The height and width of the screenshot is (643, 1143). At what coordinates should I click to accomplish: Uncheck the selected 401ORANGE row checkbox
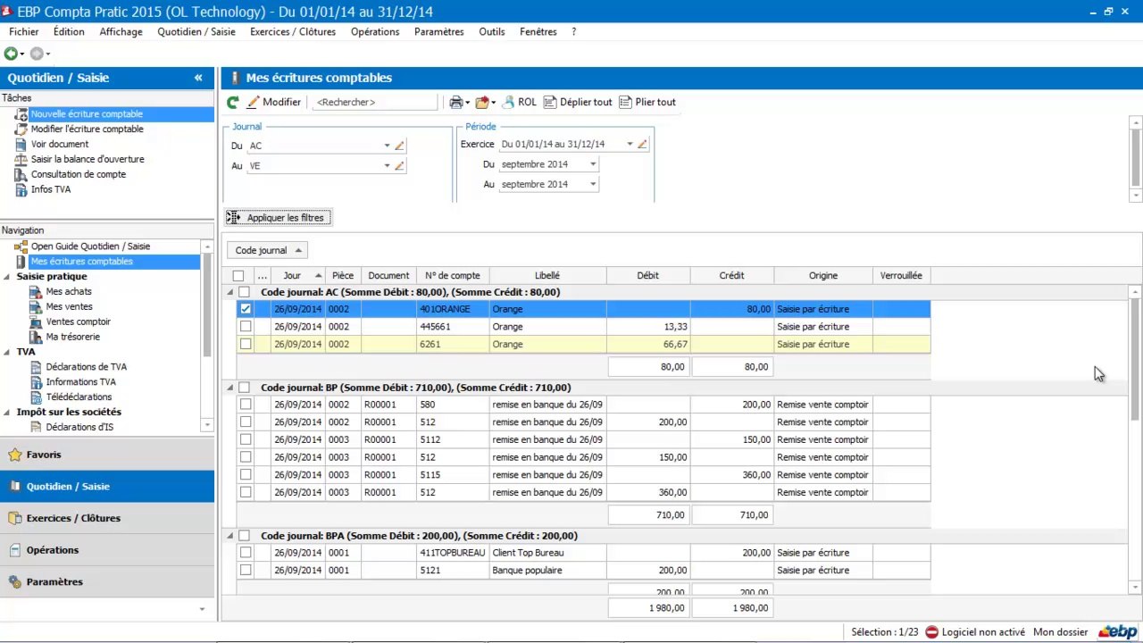(x=246, y=309)
